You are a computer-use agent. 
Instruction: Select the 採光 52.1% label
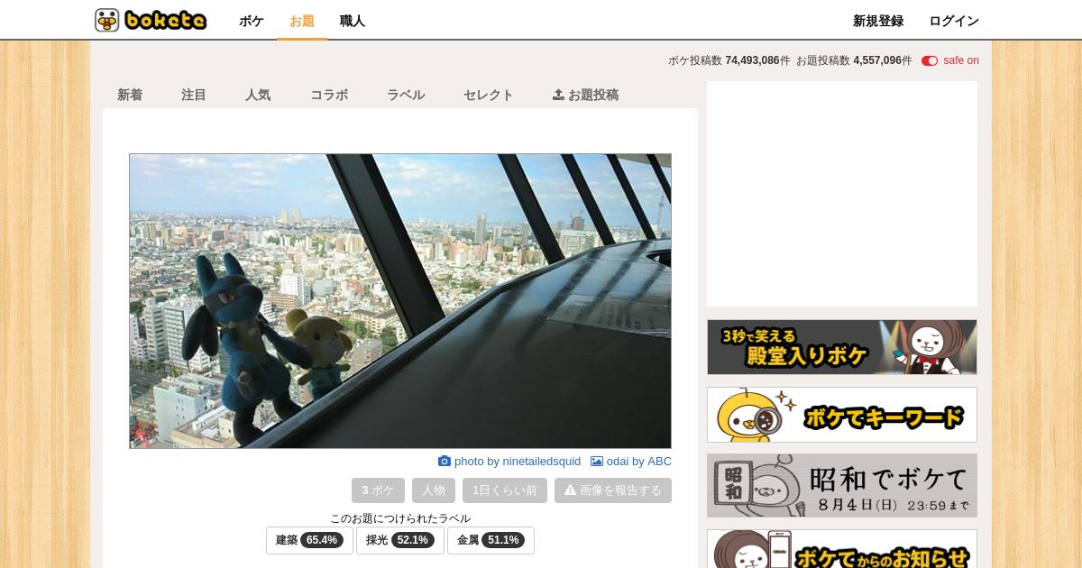click(x=400, y=540)
